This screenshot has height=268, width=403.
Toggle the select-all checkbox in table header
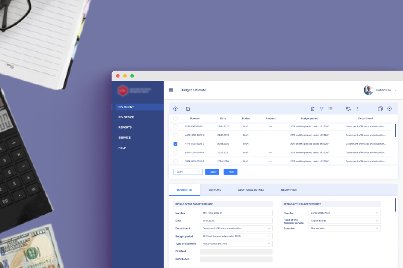tap(175, 118)
